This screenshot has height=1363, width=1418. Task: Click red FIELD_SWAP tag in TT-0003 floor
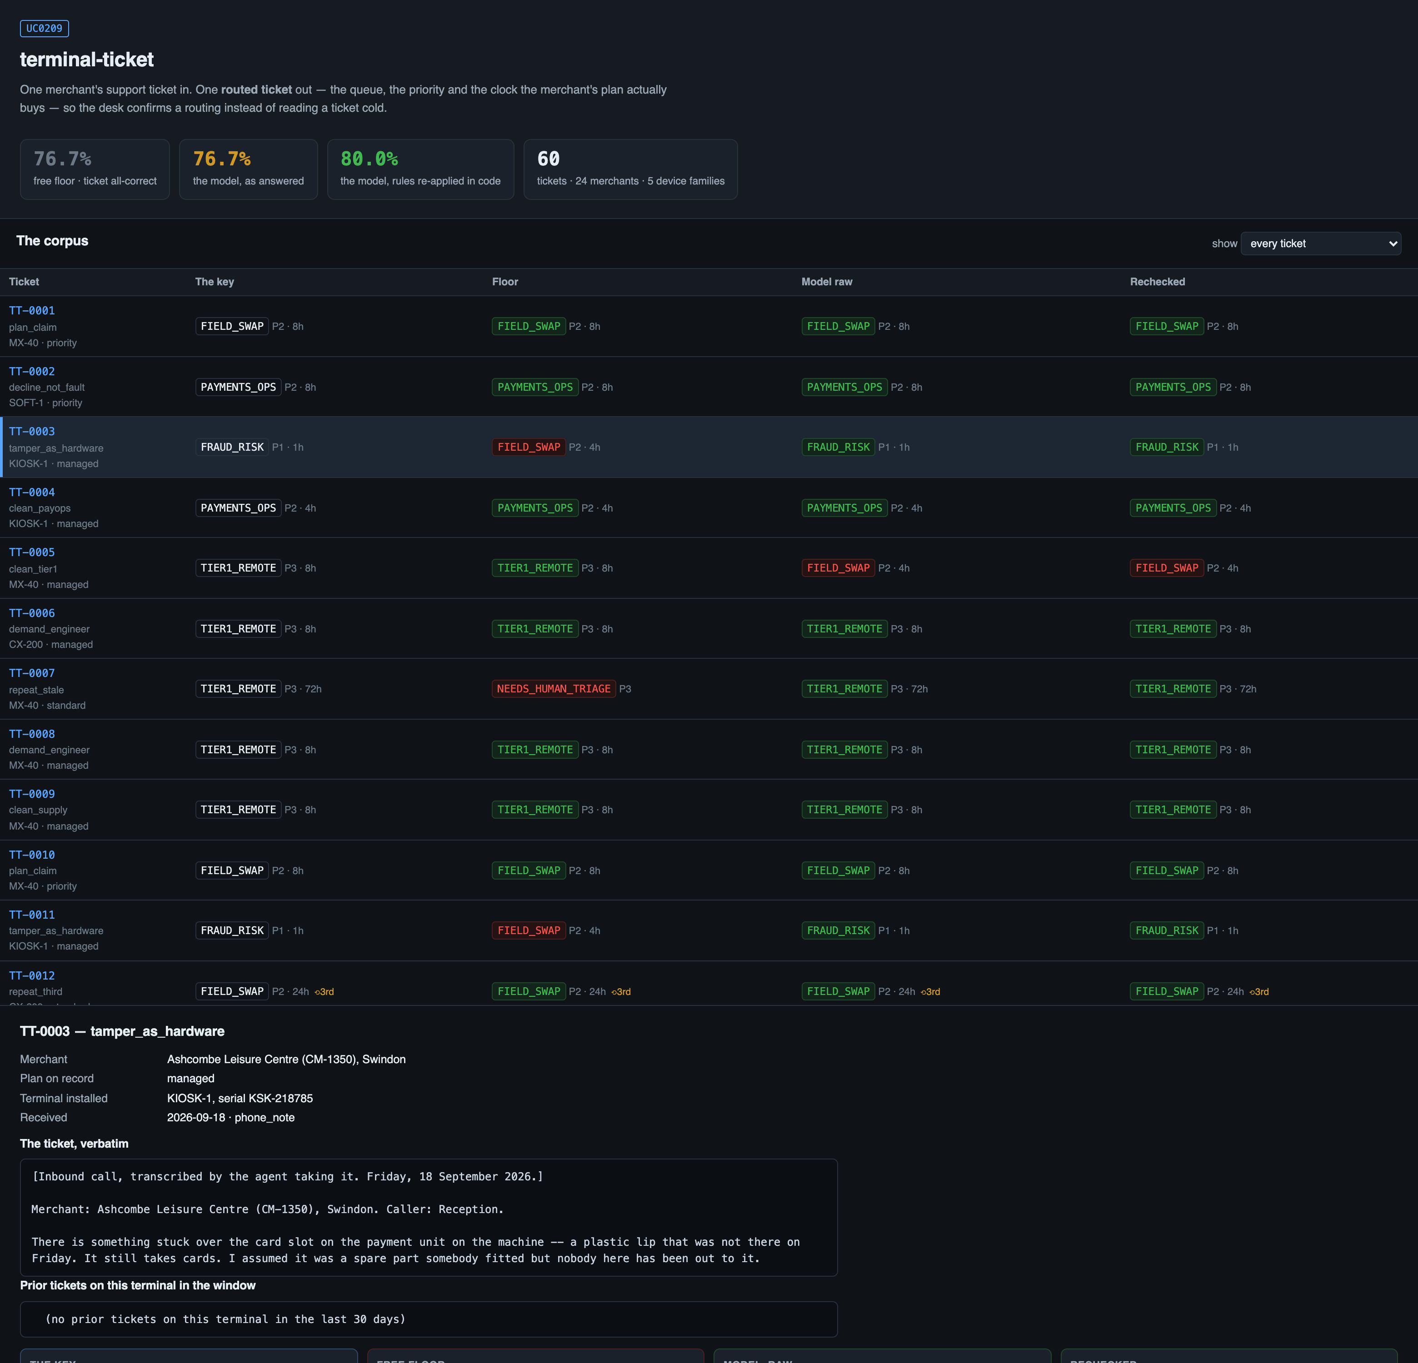point(529,448)
